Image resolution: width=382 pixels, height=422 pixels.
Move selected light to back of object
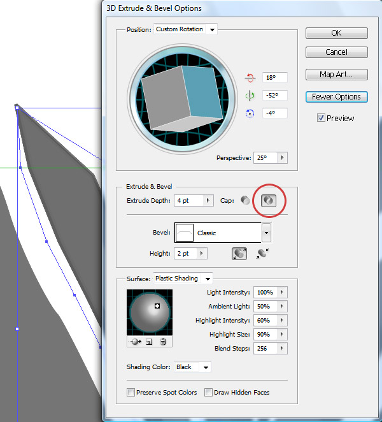coord(134,342)
